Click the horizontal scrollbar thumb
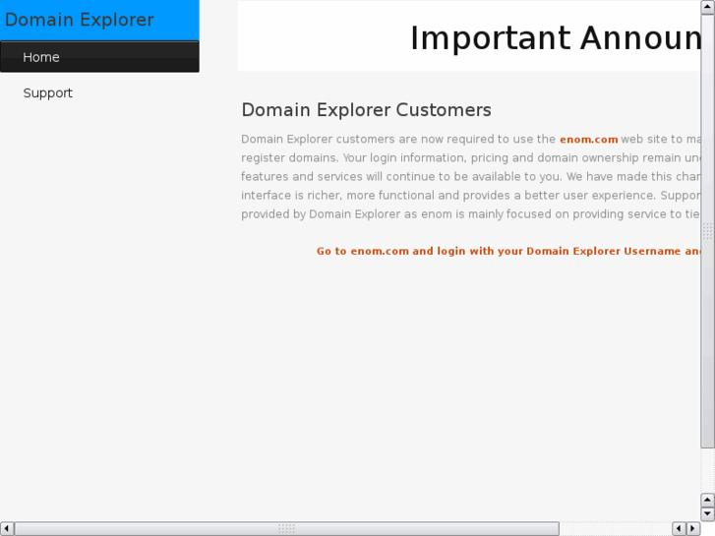 [x=286, y=528]
